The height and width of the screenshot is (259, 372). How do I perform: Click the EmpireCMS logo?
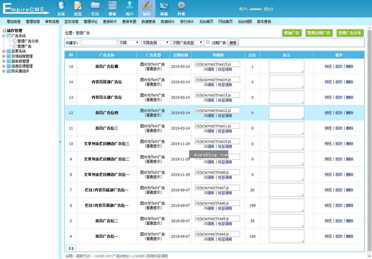(25, 9)
